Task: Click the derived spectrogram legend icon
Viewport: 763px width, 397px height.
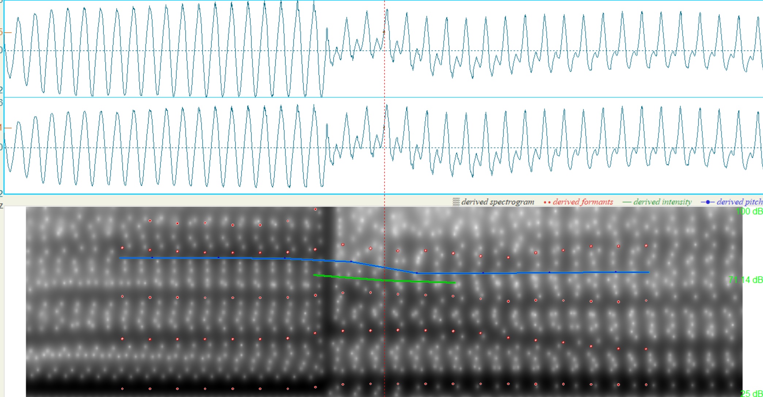Action: tap(456, 202)
